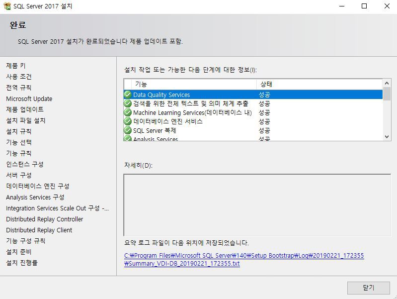Screen dimensions: 397x299
Task: Click the 기능 구성 규칙 step
Action: (x=25, y=241)
